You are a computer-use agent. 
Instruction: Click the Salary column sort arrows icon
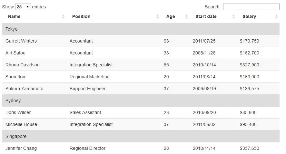(276, 17)
